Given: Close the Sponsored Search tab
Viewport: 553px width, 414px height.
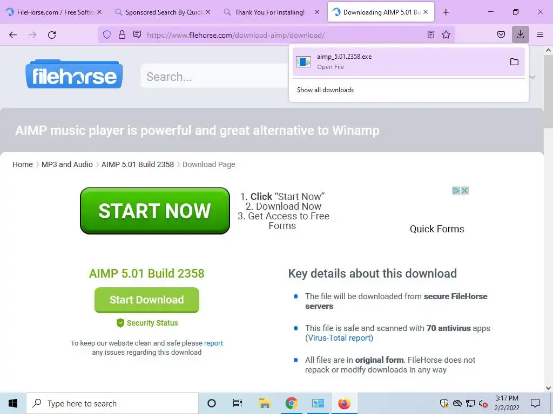Looking at the screenshot, I should [208, 12].
